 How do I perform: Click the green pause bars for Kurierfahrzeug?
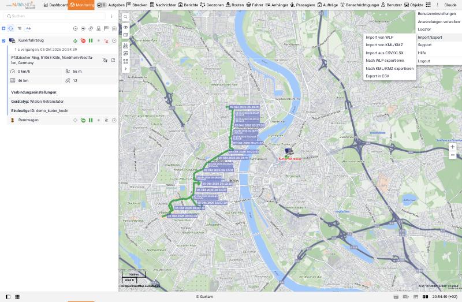(x=91, y=40)
